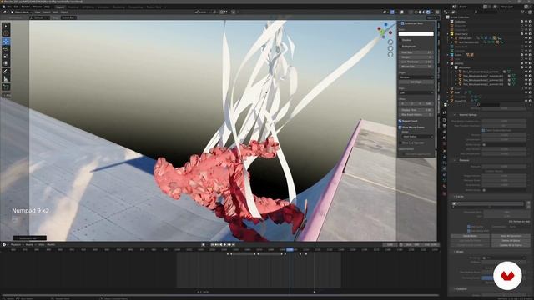This screenshot has height=300, width=534.
Task: Toggle the Background checkbox in Screencast panel
Action: click(400, 46)
